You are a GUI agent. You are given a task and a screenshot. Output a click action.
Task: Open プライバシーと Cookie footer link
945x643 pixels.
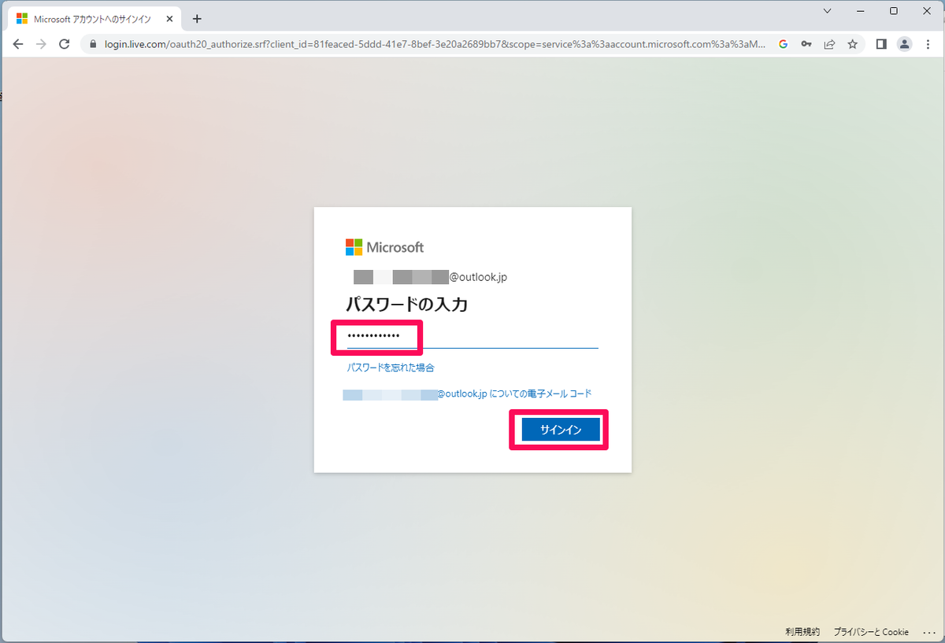(x=871, y=632)
